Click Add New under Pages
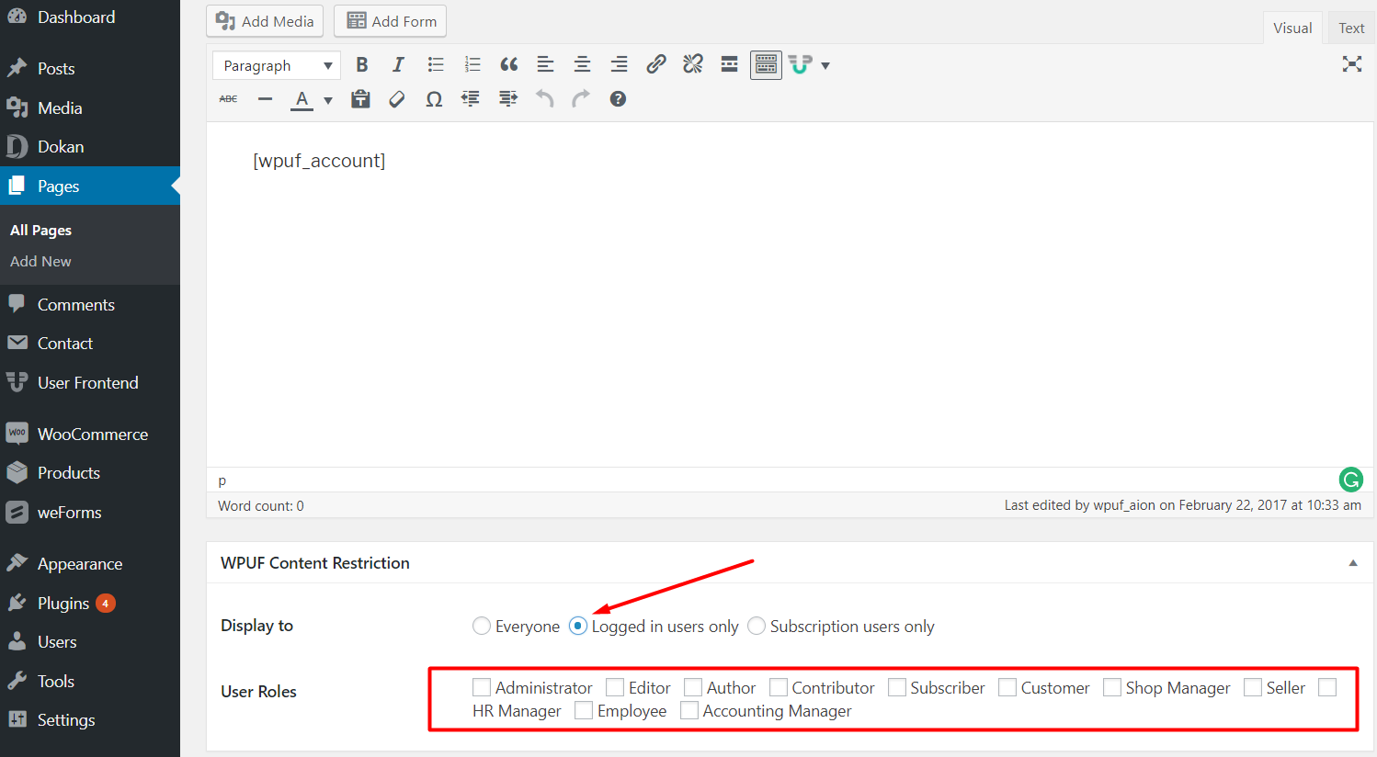Screen dimensions: 1377x757 point(40,261)
